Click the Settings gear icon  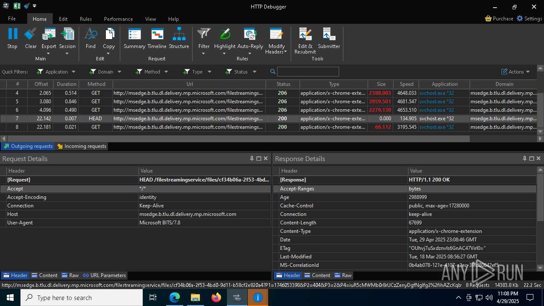point(520,19)
